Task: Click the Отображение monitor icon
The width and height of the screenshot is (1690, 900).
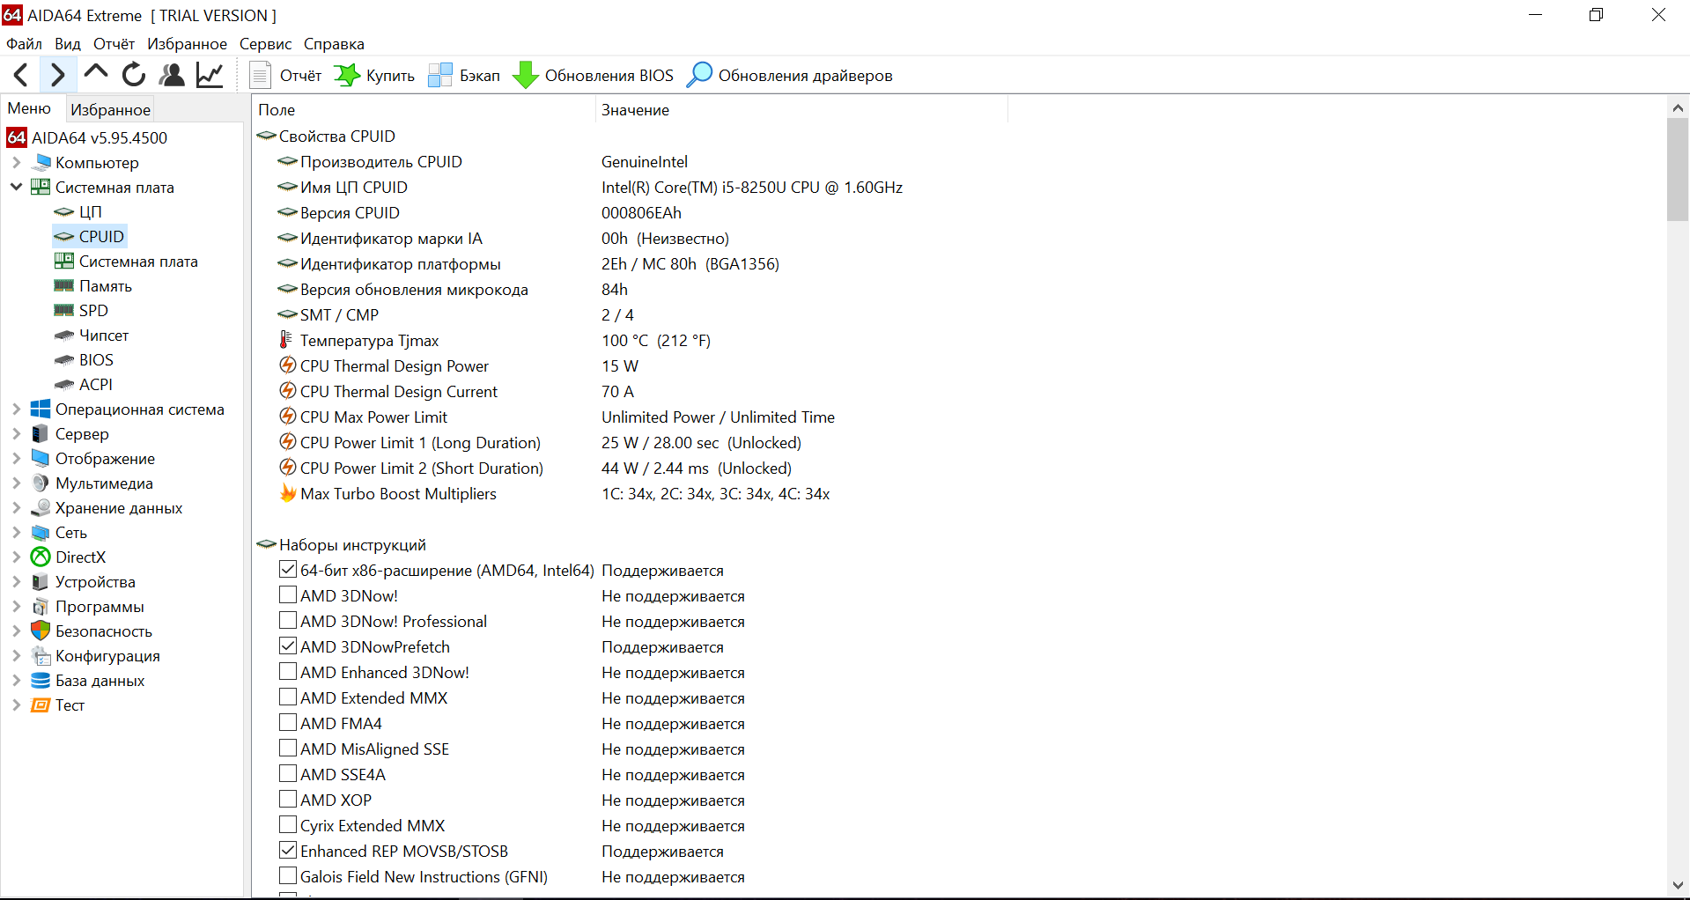Action: [41, 459]
